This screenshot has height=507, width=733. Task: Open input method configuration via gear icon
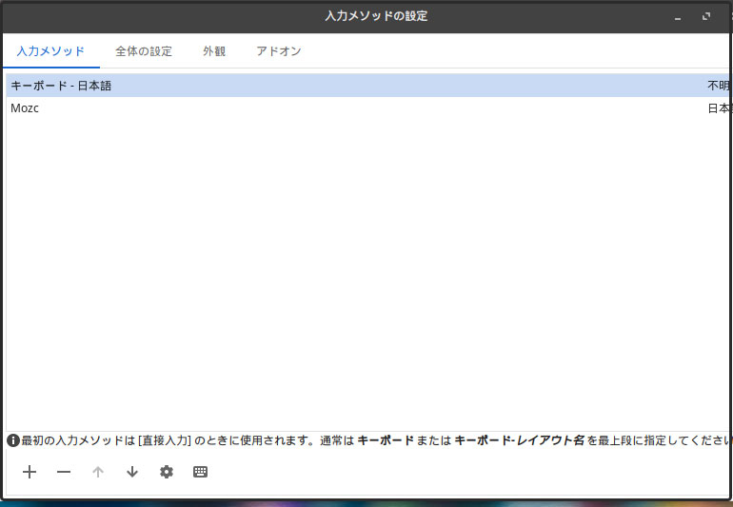tap(167, 472)
